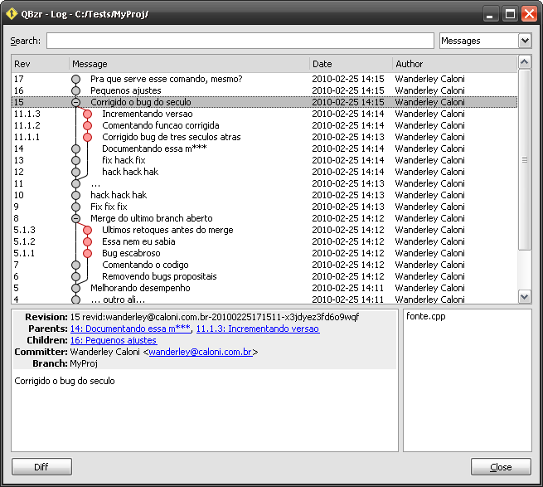Click the QBzr icon in title bar
The image size is (543, 487).
(12, 14)
